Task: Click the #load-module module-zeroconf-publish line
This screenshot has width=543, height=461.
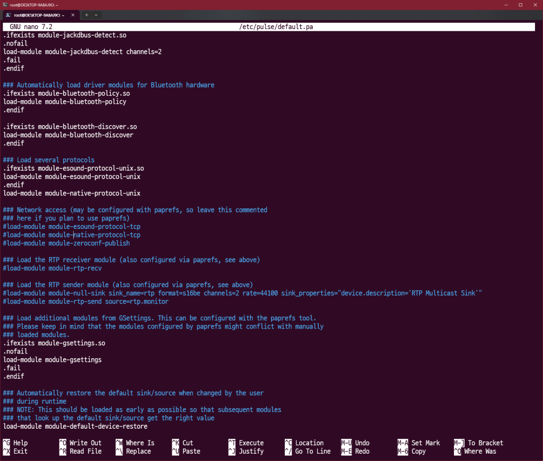Action: click(x=66, y=243)
